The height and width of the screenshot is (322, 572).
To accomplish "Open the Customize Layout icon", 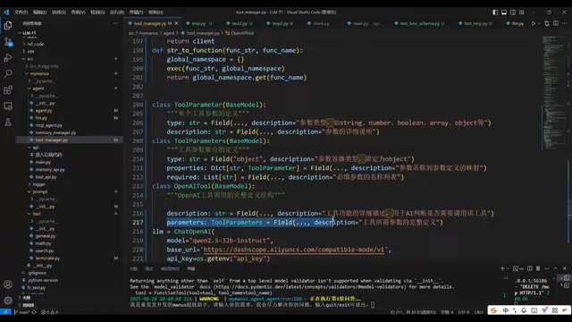I will coord(522,12).
